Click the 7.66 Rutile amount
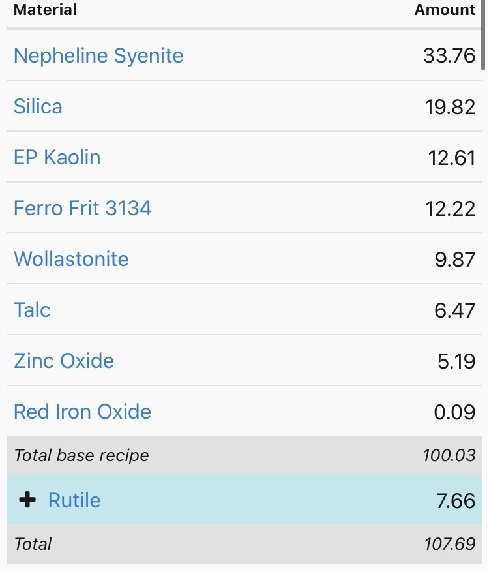This screenshot has width=489, height=572. tap(455, 501)
